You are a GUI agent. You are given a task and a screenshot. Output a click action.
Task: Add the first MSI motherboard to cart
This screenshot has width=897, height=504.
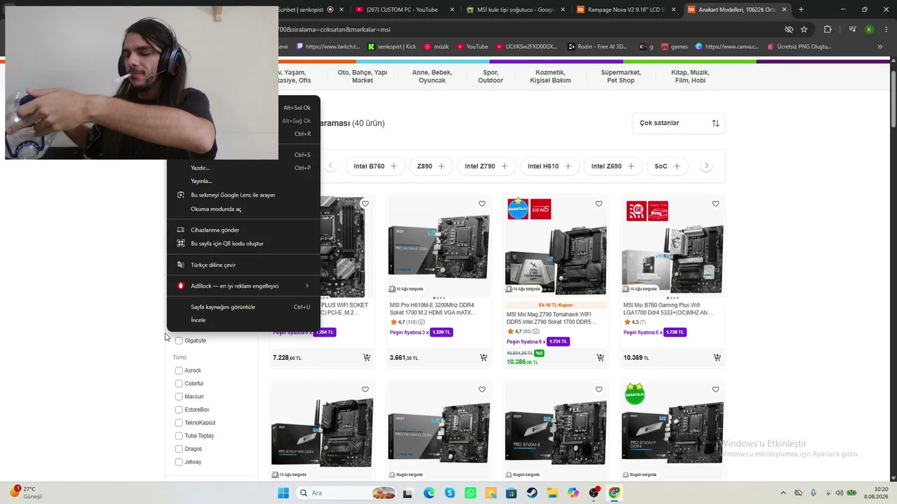[x=367, y=358]
